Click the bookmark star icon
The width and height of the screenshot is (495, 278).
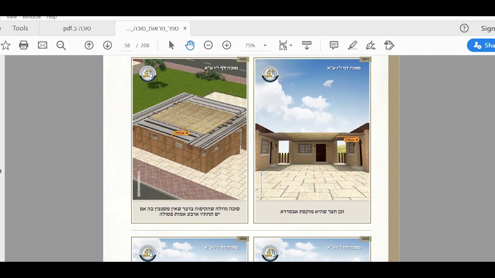tap(5, 46)
